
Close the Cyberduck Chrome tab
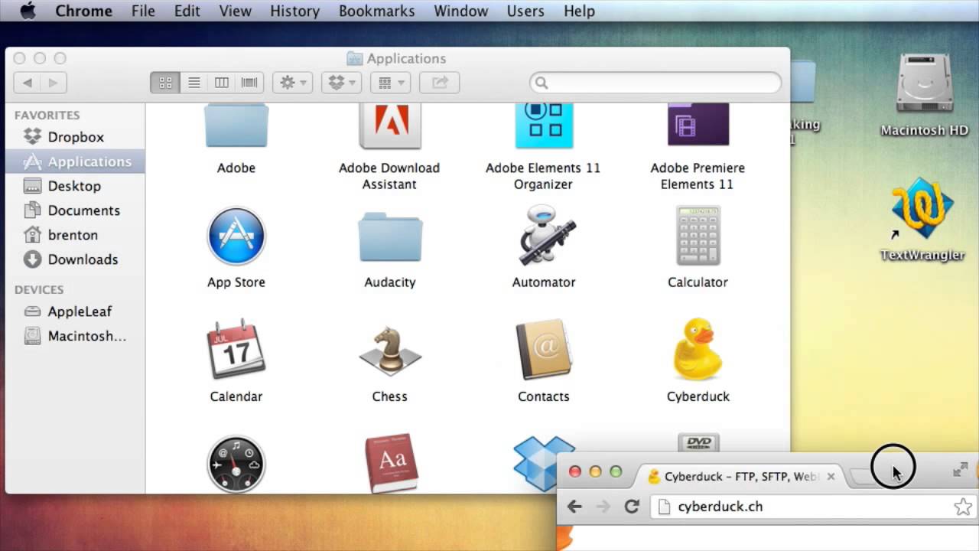click(x=831, y=476)
